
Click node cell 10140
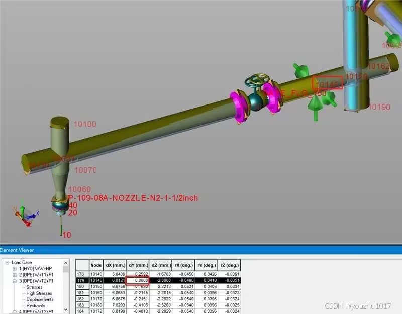point(96,274)
